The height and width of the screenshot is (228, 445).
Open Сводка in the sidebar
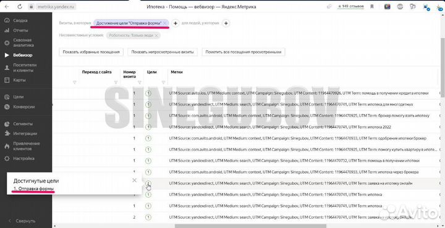pyautogui.click(x=20, y=21)
